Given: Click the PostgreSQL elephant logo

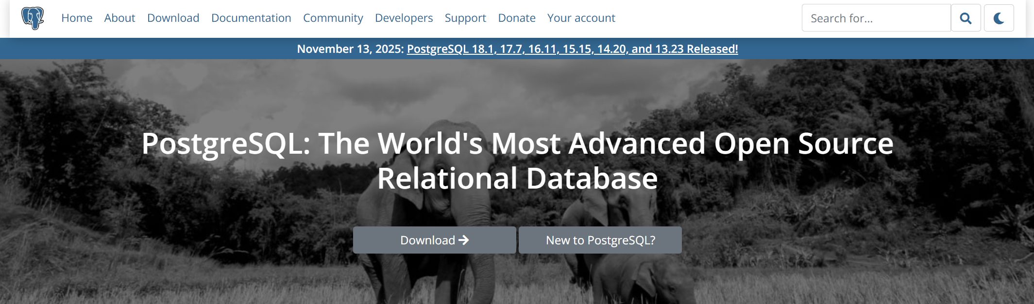Looking at the screenshot, I should click(x=33, y=18).
